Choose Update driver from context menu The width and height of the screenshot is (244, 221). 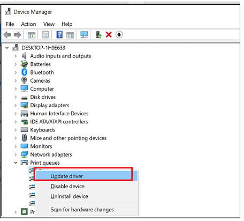(x=86, y=176)
